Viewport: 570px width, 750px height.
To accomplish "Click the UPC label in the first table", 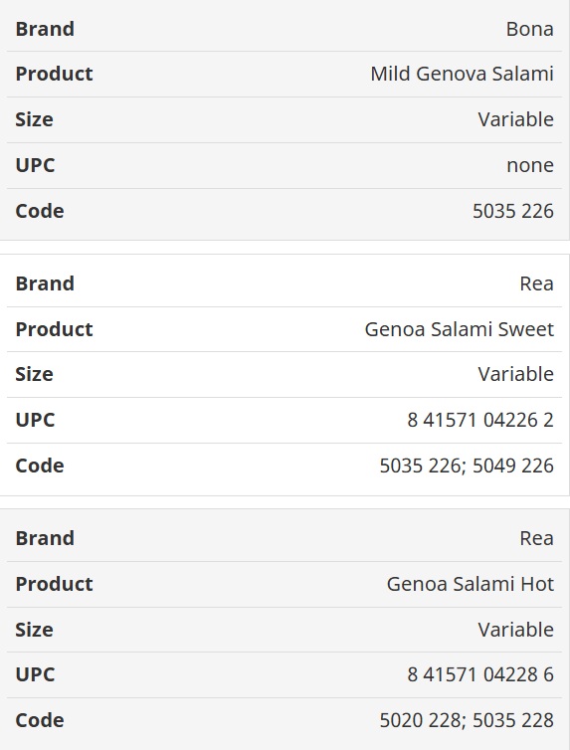I will coord(35,165).
